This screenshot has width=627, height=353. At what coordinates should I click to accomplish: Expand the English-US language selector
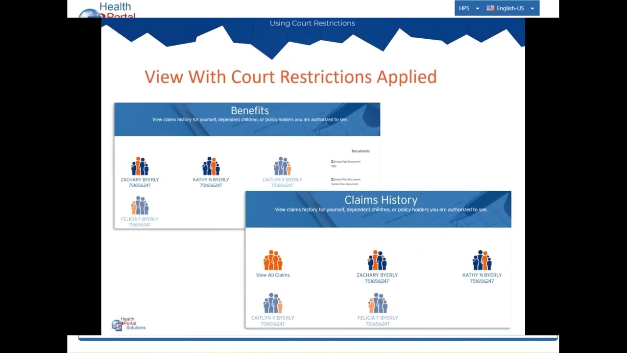(510, 8)
